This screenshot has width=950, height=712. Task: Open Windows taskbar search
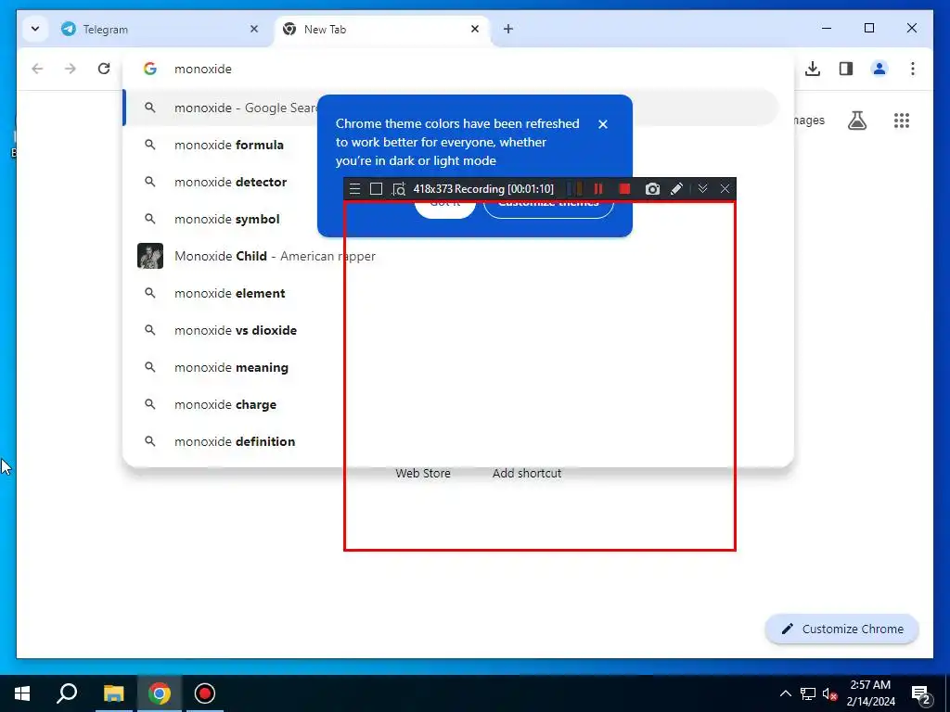(x=67, y=693)
